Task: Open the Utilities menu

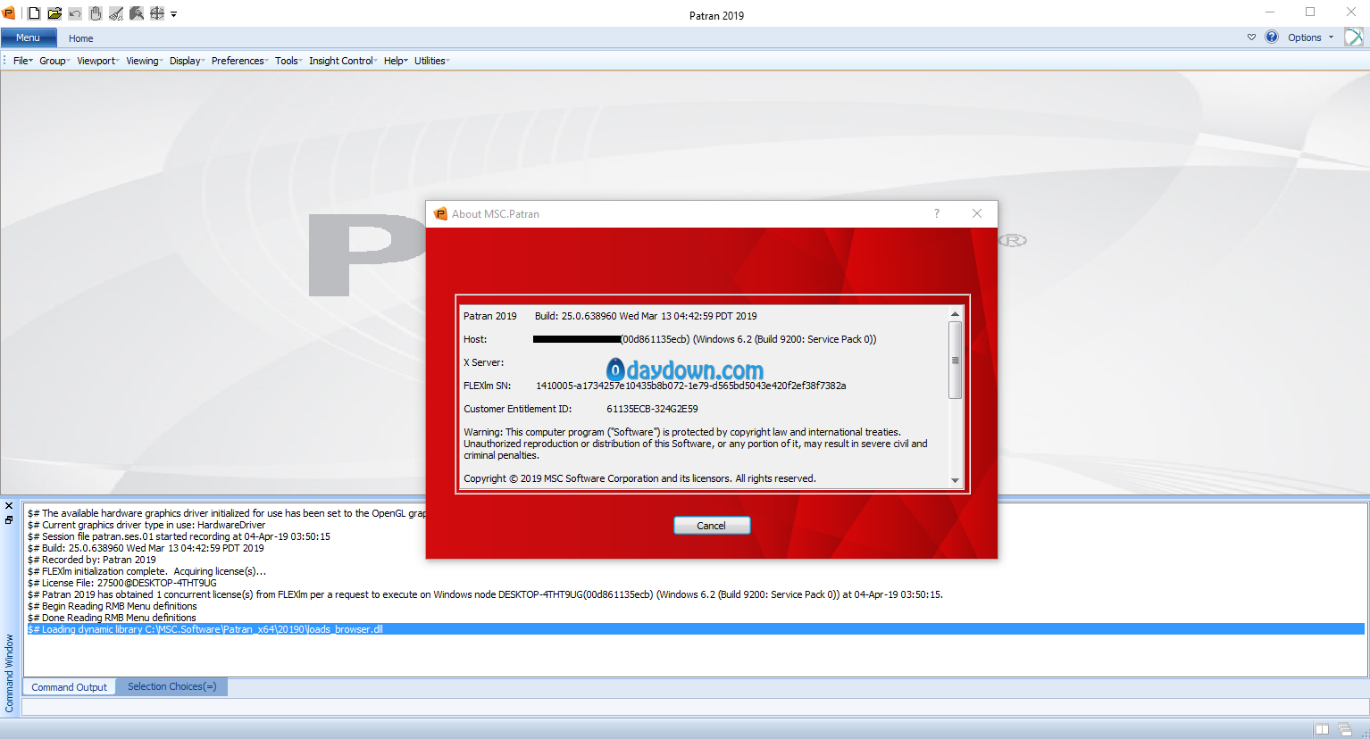Action: pyautogui.click(x=431, y=61)
